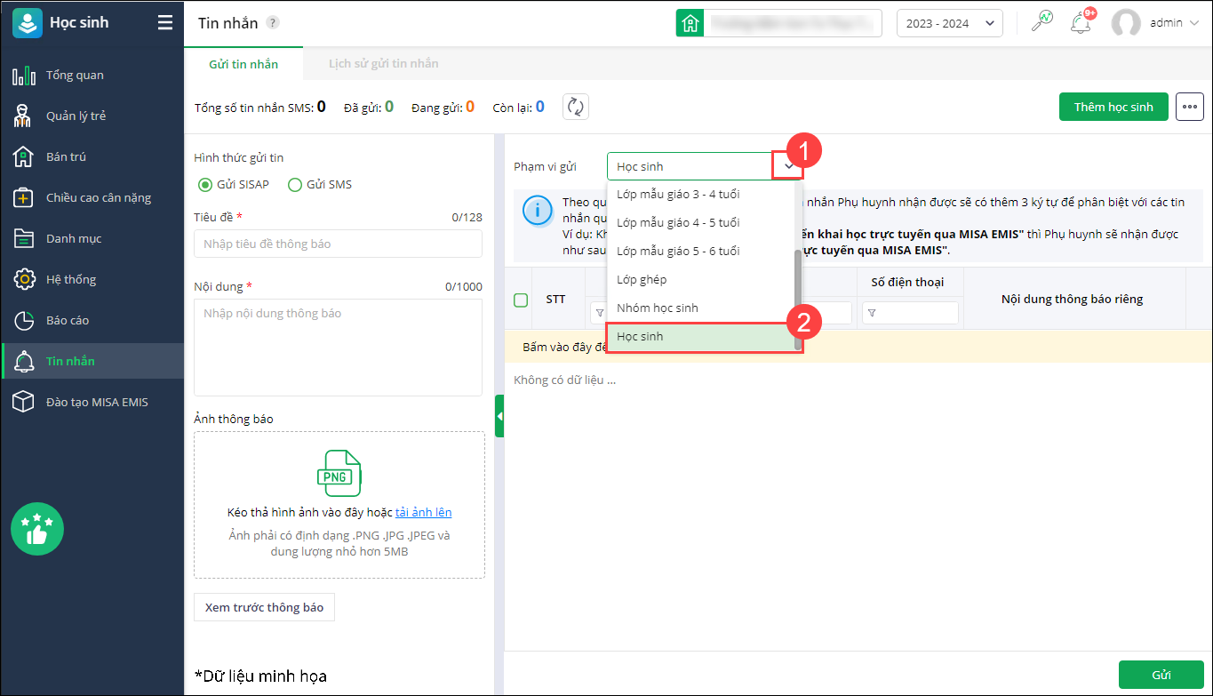The image size is (1213, 696).
Task: Open Chiều cao cân nặng menu
Action: (92, 198)
